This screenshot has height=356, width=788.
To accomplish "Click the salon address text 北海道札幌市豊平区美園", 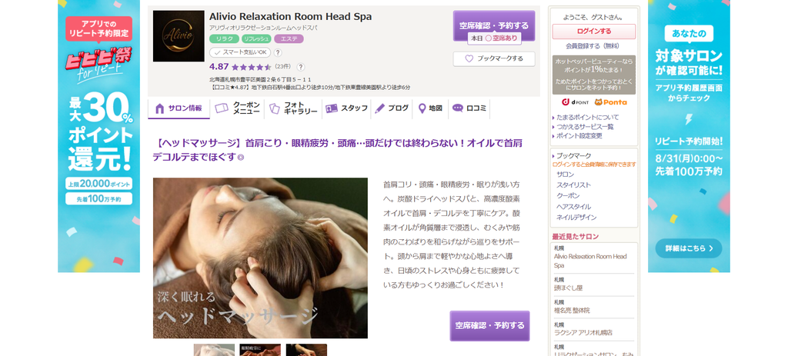I will [260, 79].
